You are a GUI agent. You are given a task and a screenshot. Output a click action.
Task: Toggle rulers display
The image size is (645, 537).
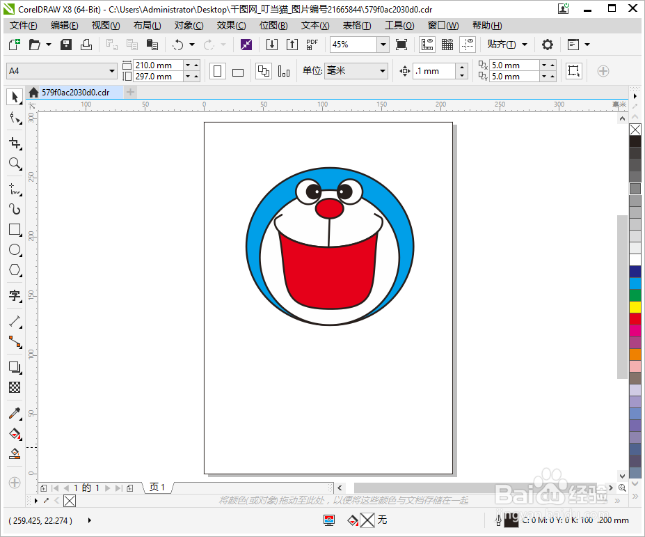(x=427, y=45)
